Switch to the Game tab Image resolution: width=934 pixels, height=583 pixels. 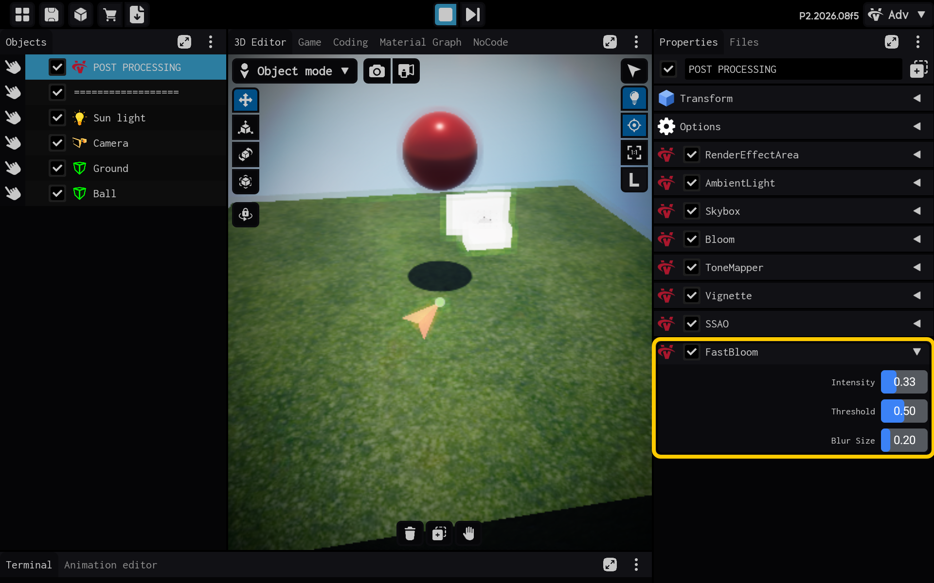[309, 42]
